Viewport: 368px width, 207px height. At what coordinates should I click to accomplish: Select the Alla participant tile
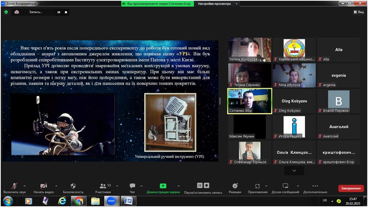coord(339,50)
